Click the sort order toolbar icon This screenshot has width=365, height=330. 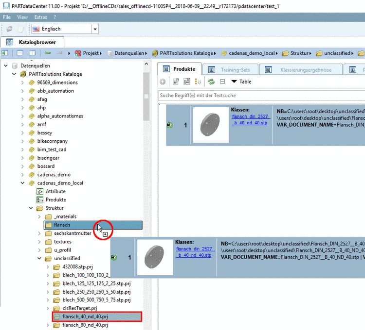click(198, 82)
